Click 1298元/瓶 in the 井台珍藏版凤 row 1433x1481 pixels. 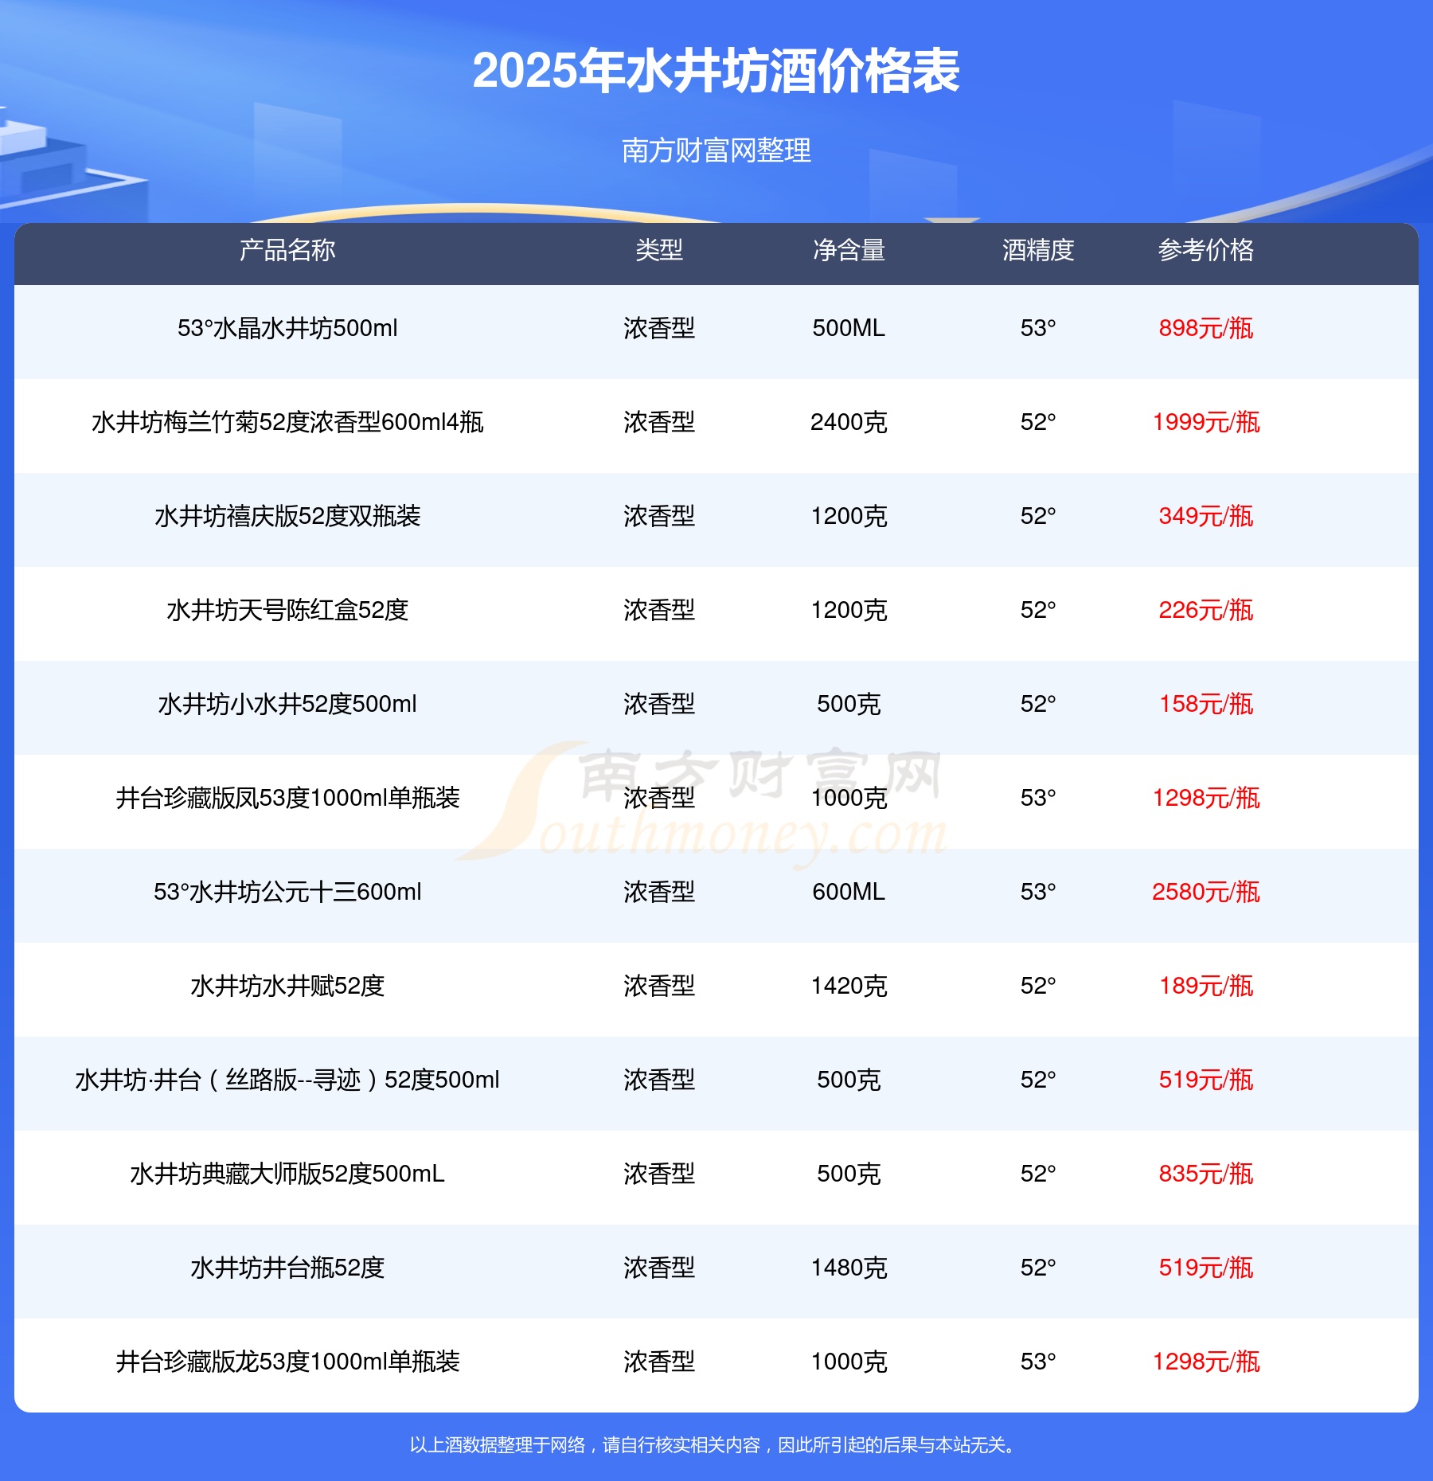tap(1206, 798)
